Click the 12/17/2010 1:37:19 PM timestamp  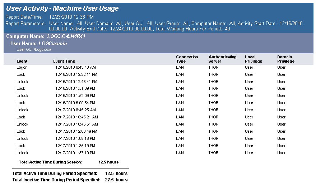coord(75,153)
